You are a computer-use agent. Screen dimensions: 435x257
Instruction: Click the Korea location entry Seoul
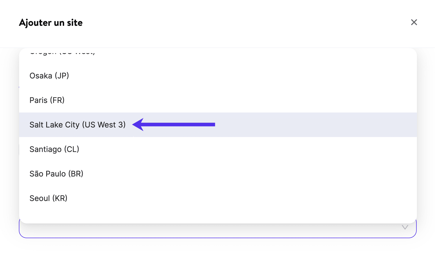[x=48, y=198]
